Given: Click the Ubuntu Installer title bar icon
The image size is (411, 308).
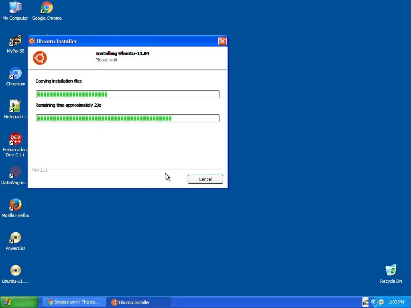Looking at the screenshot, I should (x=32, y=41).
